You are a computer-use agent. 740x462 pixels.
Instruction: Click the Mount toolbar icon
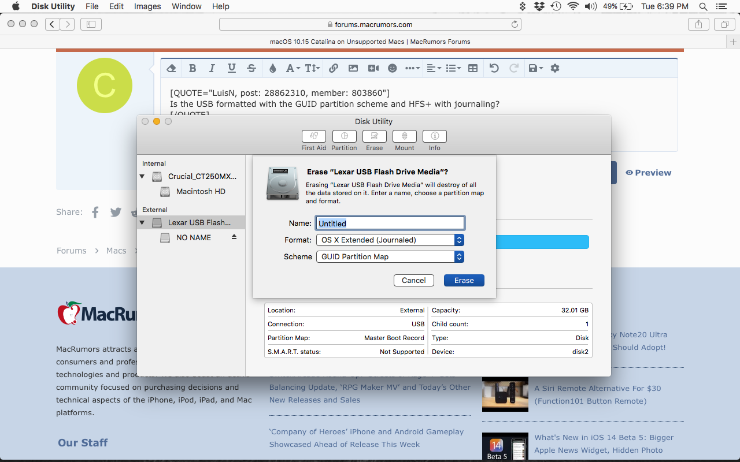click(404, 136)
